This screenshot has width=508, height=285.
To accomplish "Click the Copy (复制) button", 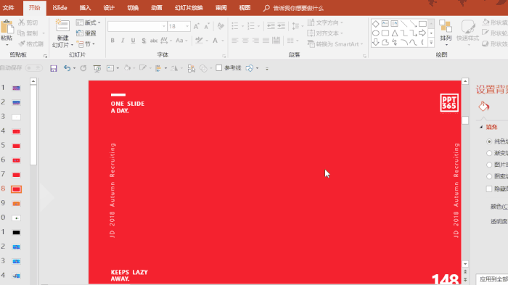I will [x=28, y=33].
